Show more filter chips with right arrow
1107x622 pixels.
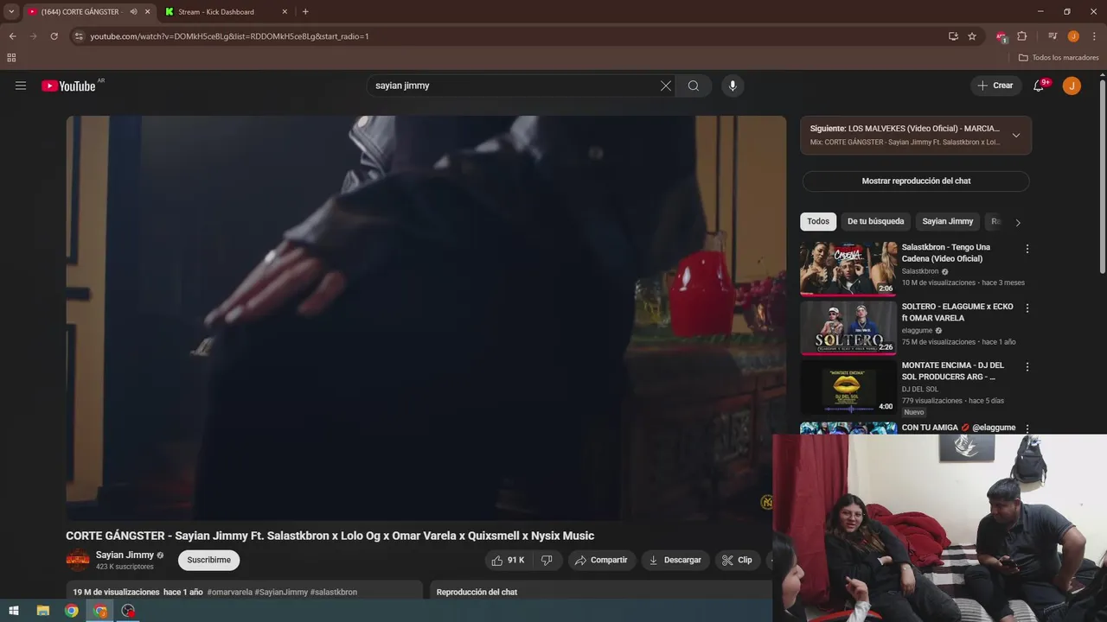tap(1018, 222)
